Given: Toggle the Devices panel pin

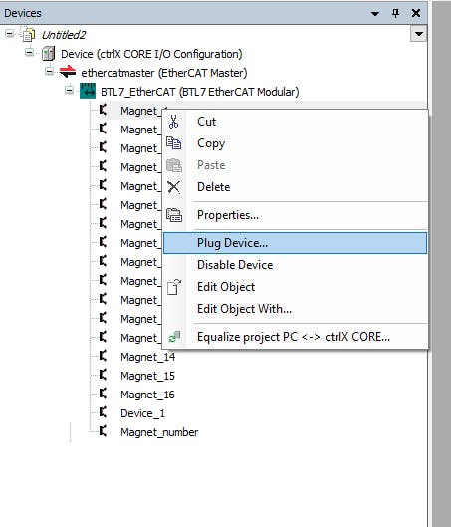Looking at the screenshot, I should (396, 13).
